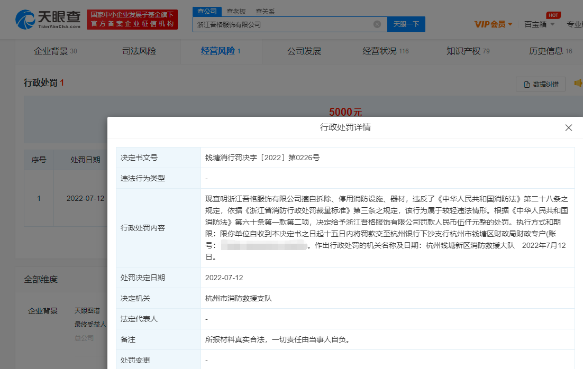
Task: Switch to the 查公司 search tab
Action: (207, 12)
